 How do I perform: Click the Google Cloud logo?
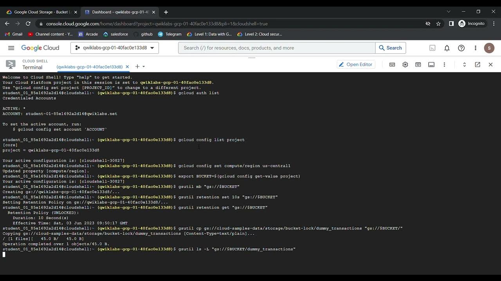[40, 48]
